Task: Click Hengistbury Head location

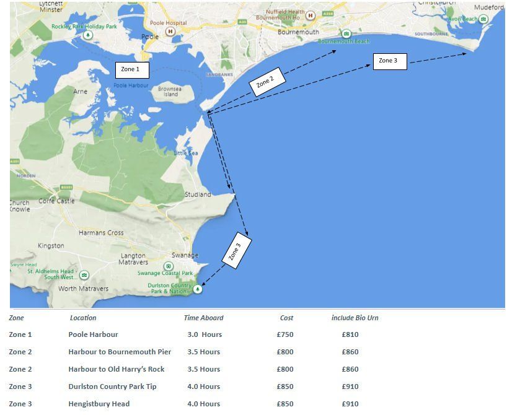Action: [99, 404]
